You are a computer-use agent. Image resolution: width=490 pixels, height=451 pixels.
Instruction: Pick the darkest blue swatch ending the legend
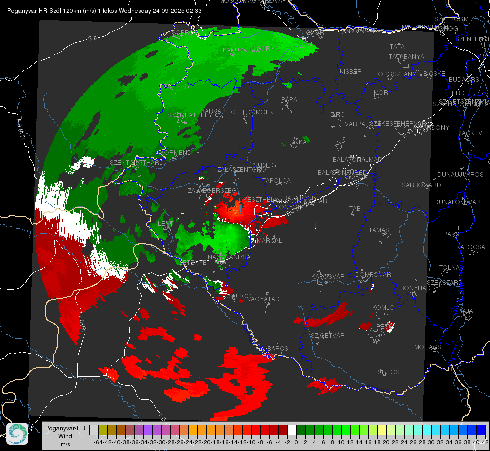481,430
